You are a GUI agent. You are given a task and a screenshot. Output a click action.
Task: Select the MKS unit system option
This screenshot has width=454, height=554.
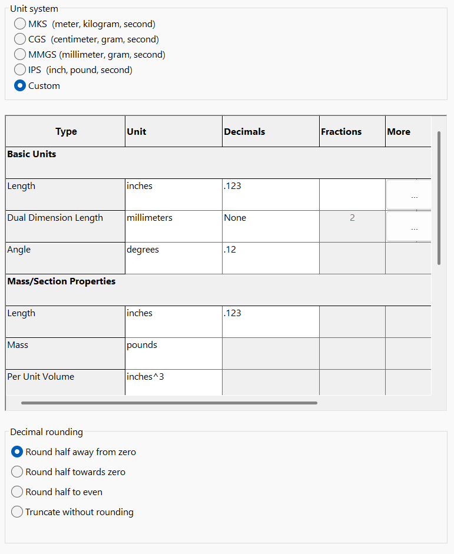(19, 24)
